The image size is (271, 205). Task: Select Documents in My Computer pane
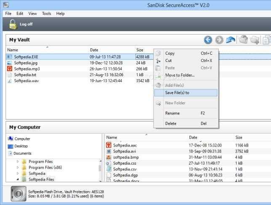(x=22, y=153)
